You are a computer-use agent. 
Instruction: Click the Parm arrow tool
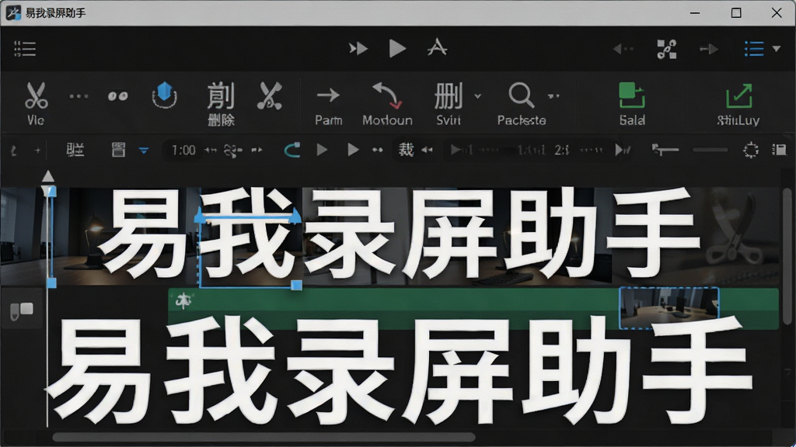point(329,105)
